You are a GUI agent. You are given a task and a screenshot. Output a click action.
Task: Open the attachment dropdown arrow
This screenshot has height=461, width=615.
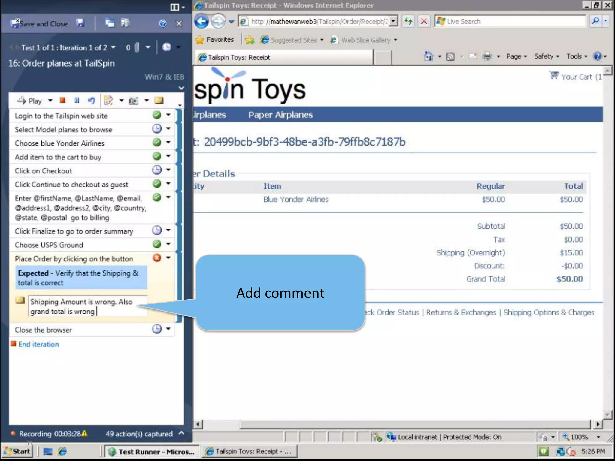pos(148,47)
